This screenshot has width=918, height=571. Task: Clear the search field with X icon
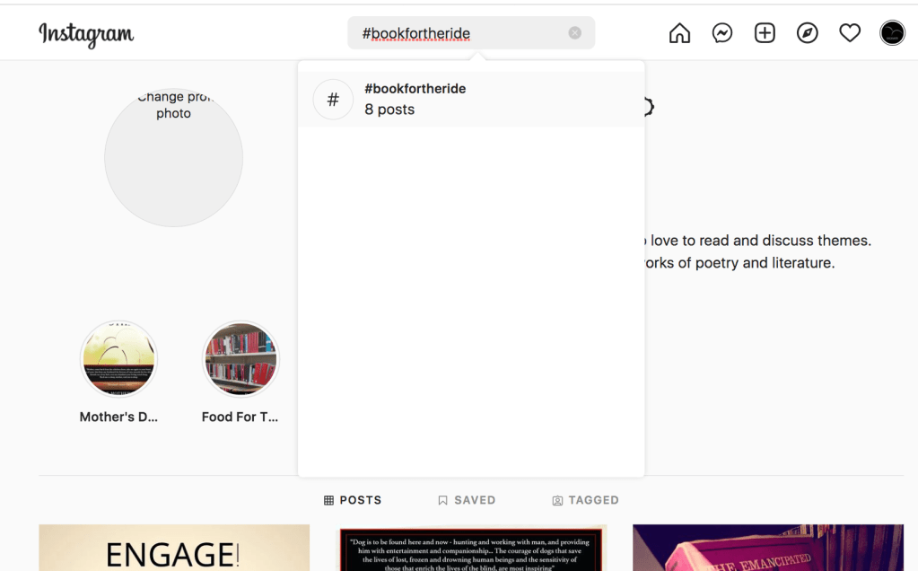[x=575, y=33]
